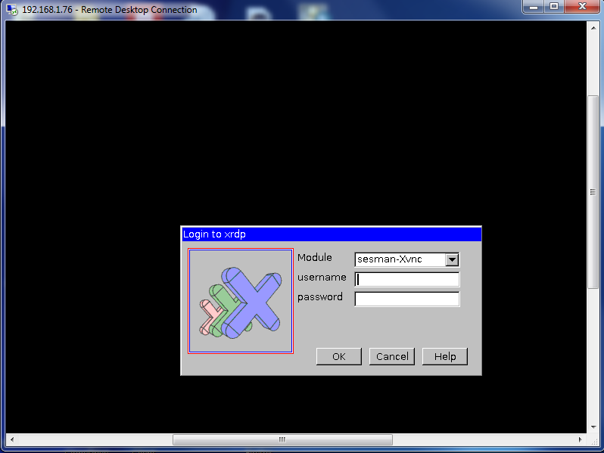Click the horizontal scrollbar thumb
The image size is (604, 453).
[x=282, y=439]
